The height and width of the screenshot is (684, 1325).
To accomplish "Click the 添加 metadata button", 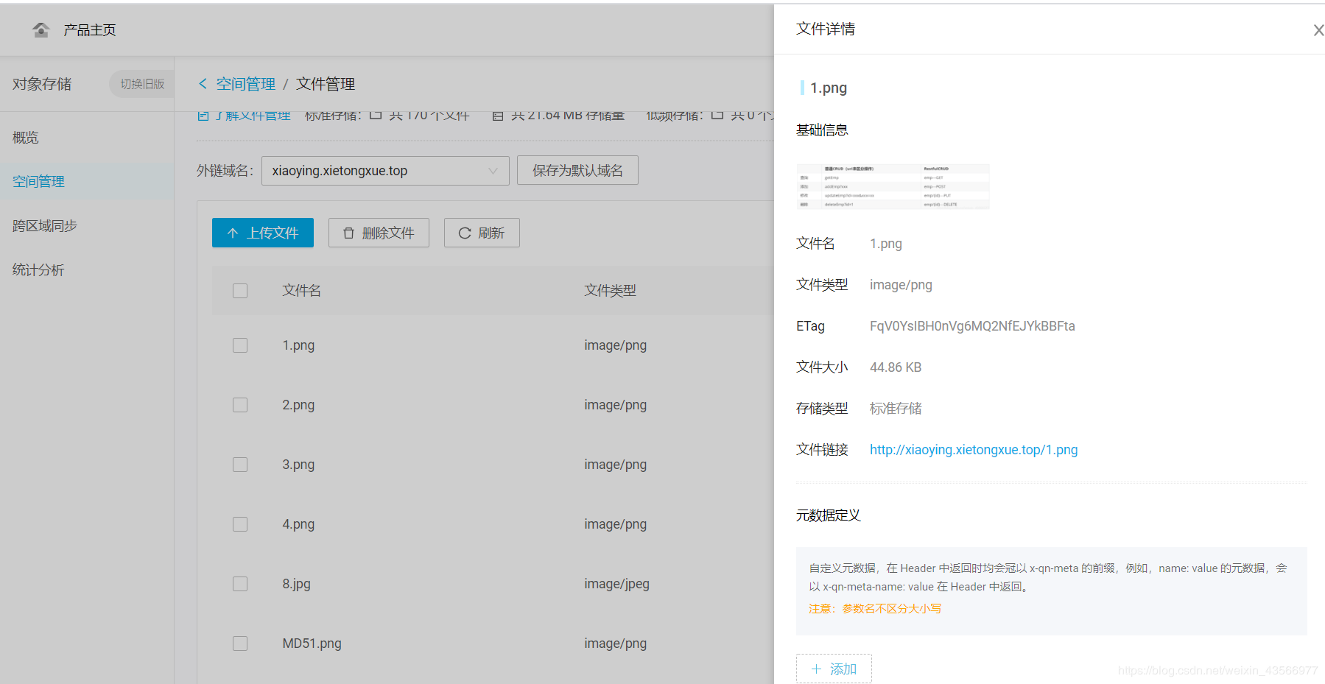I will tap(834, 669).
